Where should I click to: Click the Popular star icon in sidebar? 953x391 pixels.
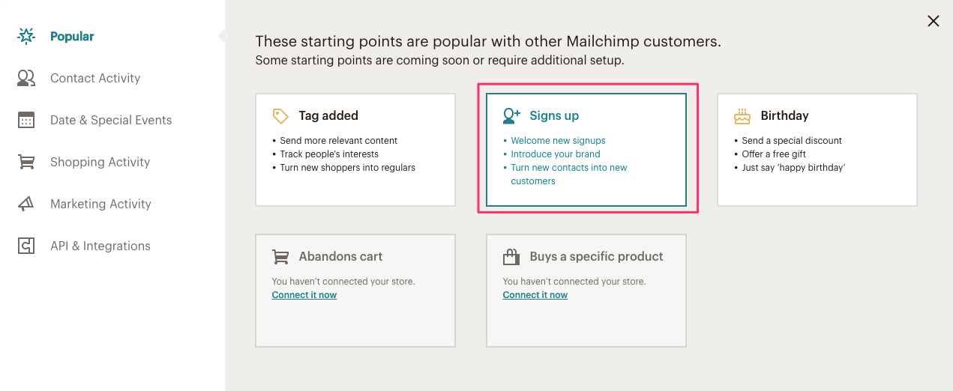26,36
